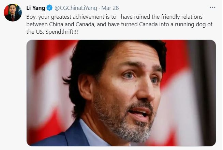Click the tweet text starting with 'Boy'
The image size is (223, 150).
119,24
